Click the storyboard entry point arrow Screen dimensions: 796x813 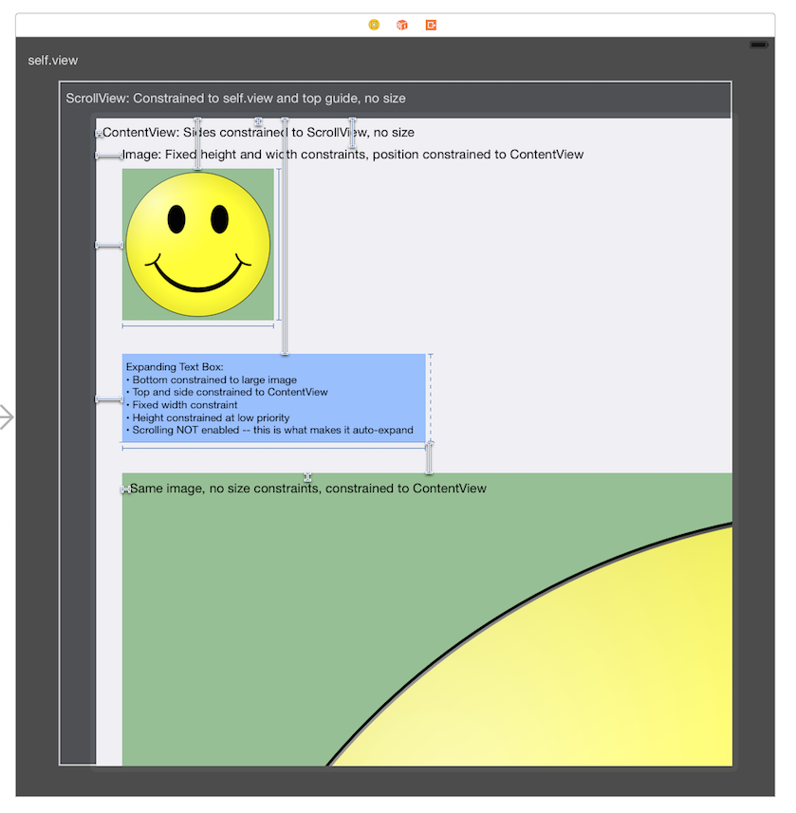(x=7, y=417)
